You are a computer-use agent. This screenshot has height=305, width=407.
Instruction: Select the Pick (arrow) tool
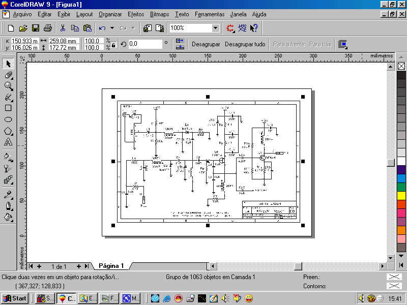tap(8, 64)
